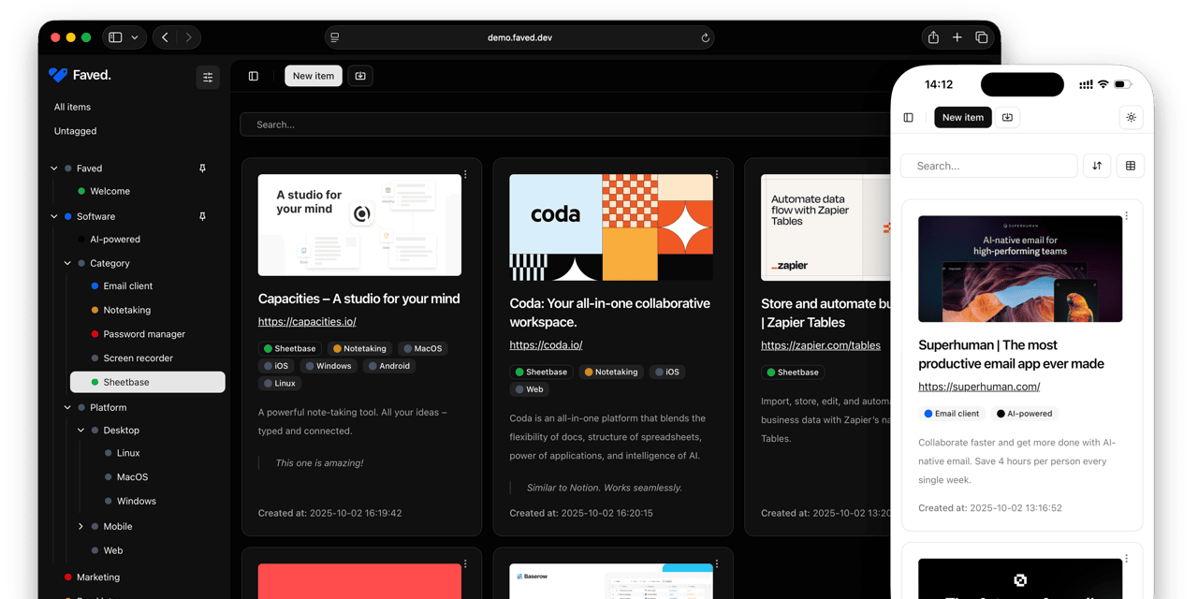The image size is (1198, 599).
Task: Click Email client tag on Superhuman card
Action: (952, 414)
